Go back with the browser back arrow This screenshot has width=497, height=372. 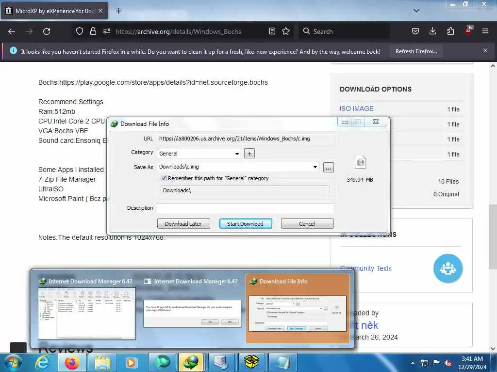tap(12, 31)
